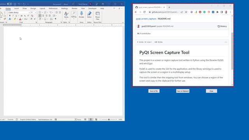This screenshot has height=140, width=249.
Task: Open the Home ribbon tab
Action: pyautogui.click(x=8, y=9)
